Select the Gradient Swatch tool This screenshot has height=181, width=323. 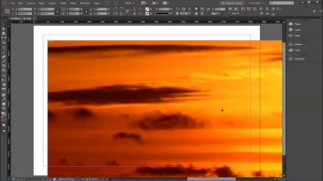click(4, 85)
